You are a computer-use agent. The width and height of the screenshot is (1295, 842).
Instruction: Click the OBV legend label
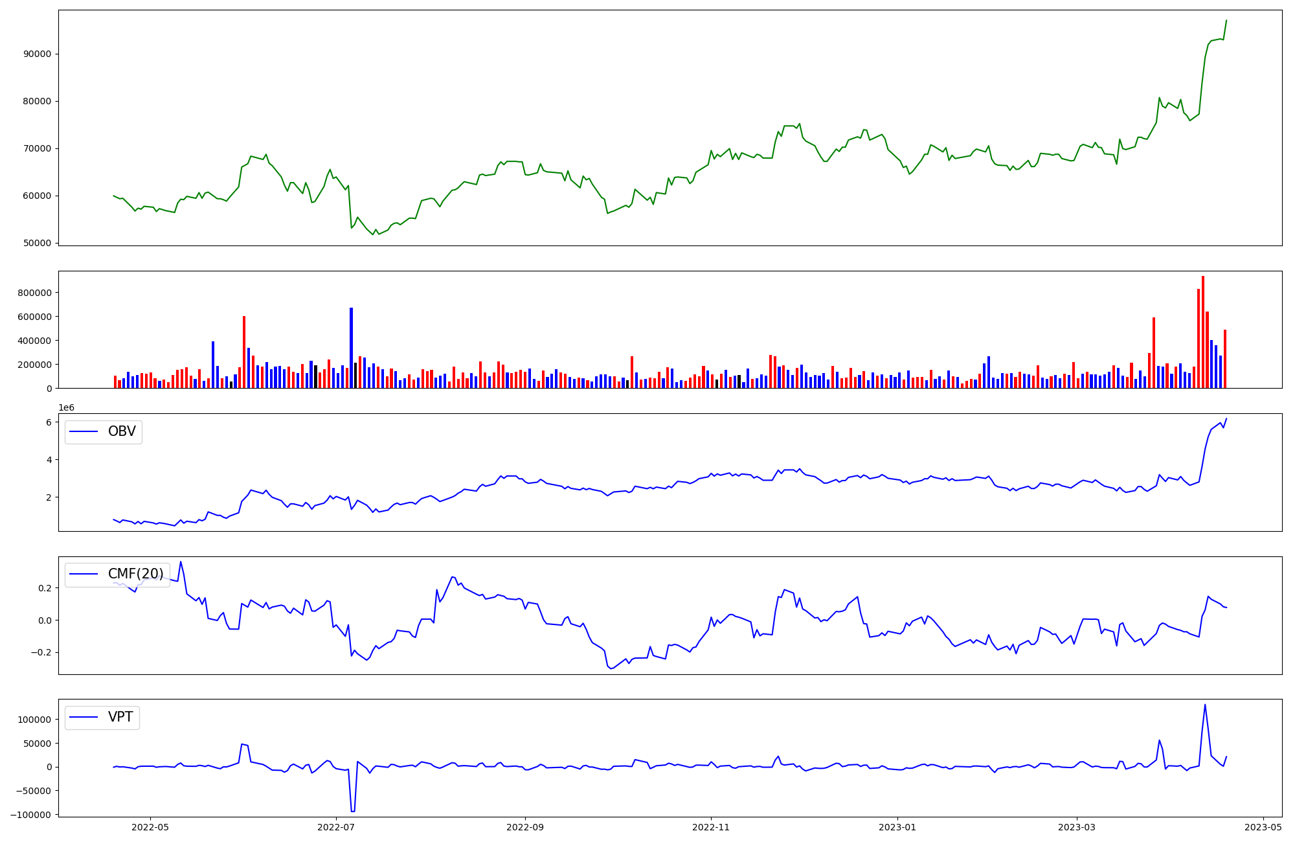[122, 432]
